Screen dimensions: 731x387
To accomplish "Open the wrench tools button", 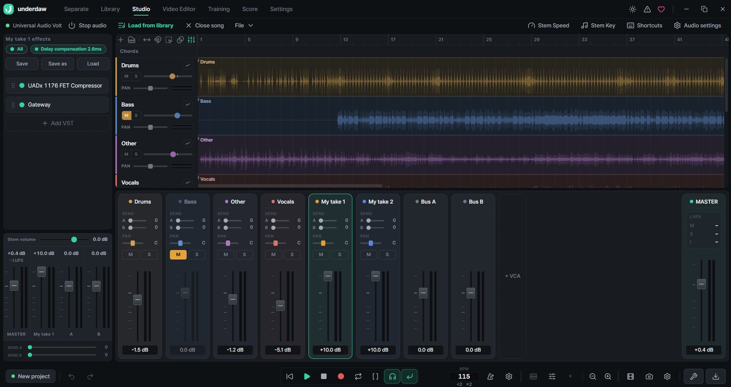I will tap(694, 377).
